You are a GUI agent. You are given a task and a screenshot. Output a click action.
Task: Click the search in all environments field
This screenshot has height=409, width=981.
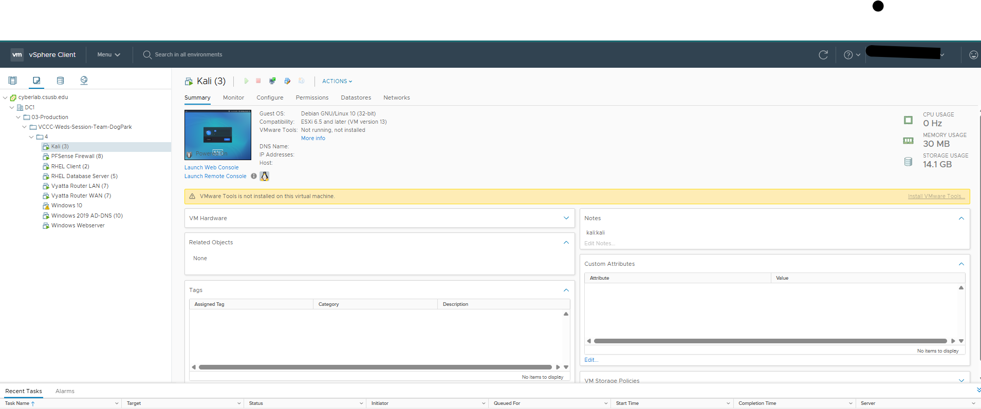[x=189, y=55]
